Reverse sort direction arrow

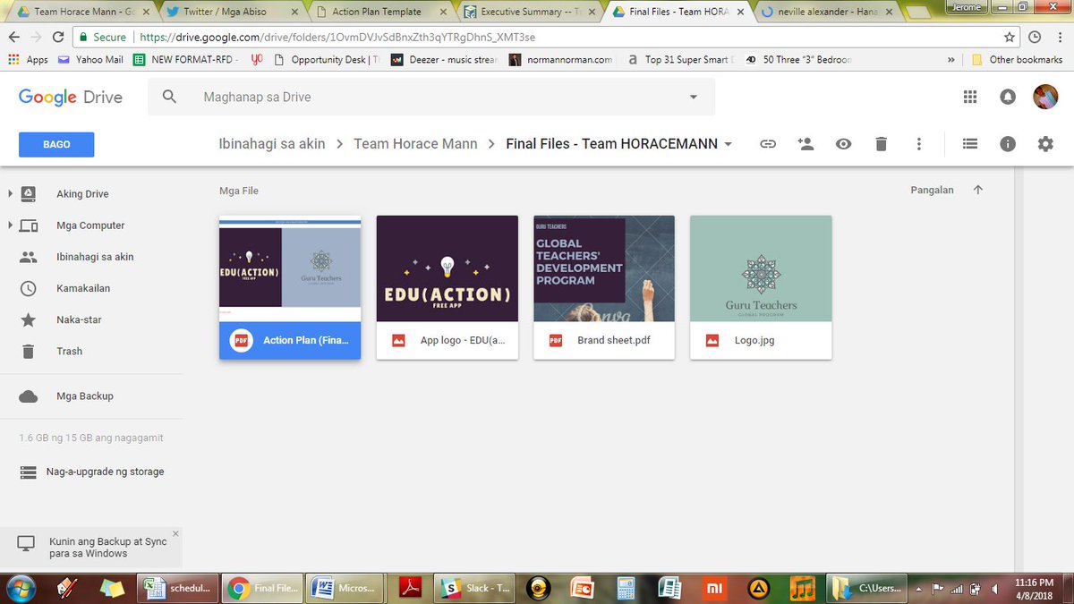click(977, 190)
